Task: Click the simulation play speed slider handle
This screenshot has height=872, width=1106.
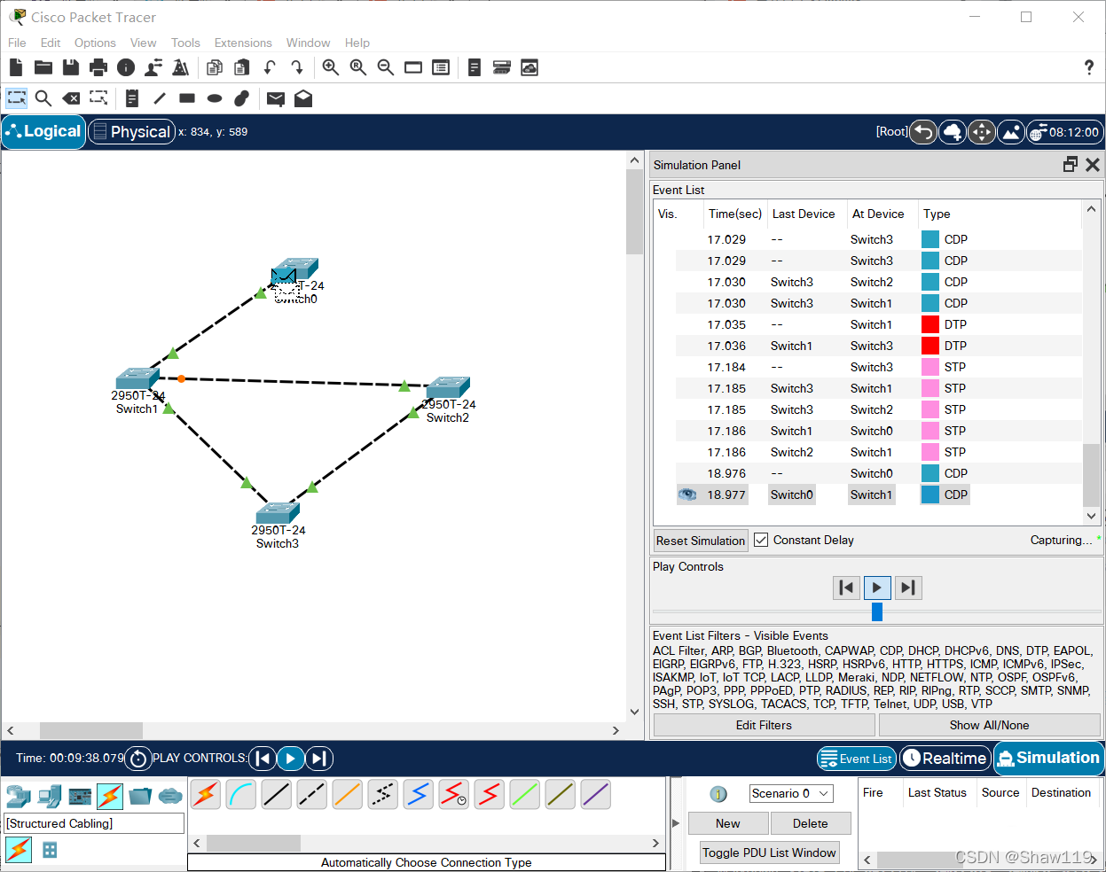Action: (x=877, y=611)
